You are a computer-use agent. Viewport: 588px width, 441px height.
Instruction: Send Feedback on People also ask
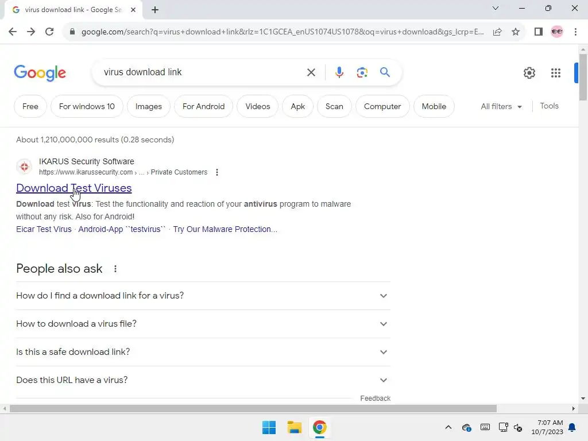tap(376, 399)
